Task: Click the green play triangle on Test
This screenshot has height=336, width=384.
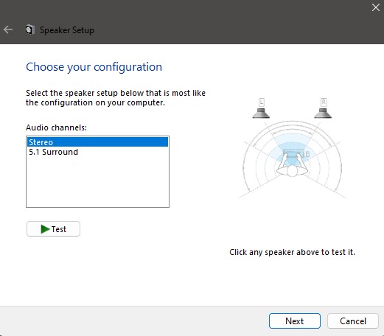Action: click(x=45, y=229)
